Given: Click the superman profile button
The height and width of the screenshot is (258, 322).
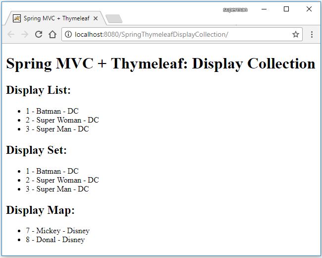Looking at the screenshot, I should [235, 9].
